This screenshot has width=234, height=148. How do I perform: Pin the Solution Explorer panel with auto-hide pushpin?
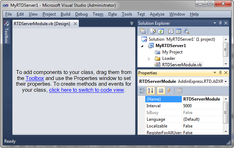[x=220, y=23]
